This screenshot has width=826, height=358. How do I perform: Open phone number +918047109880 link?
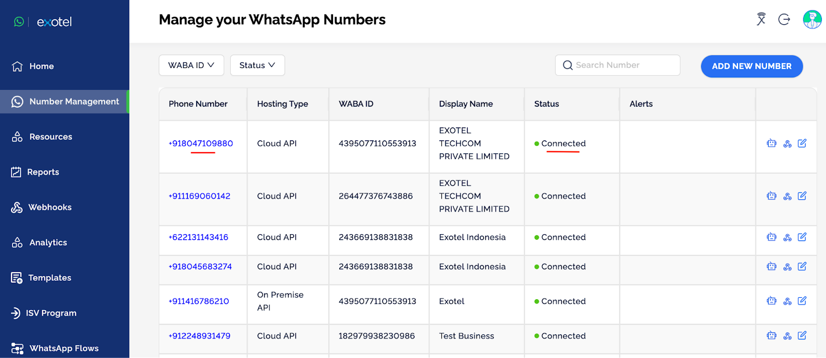[x=201, y=143]
